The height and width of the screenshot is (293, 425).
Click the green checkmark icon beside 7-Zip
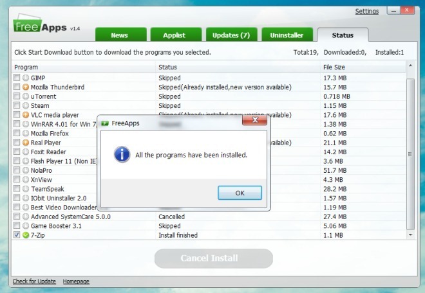click(26, 235)
